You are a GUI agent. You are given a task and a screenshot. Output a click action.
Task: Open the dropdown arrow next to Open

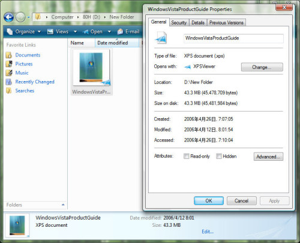click(109, 32)
